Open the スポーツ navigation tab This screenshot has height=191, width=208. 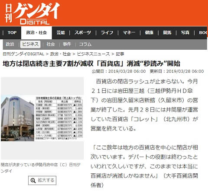point(83,33)
